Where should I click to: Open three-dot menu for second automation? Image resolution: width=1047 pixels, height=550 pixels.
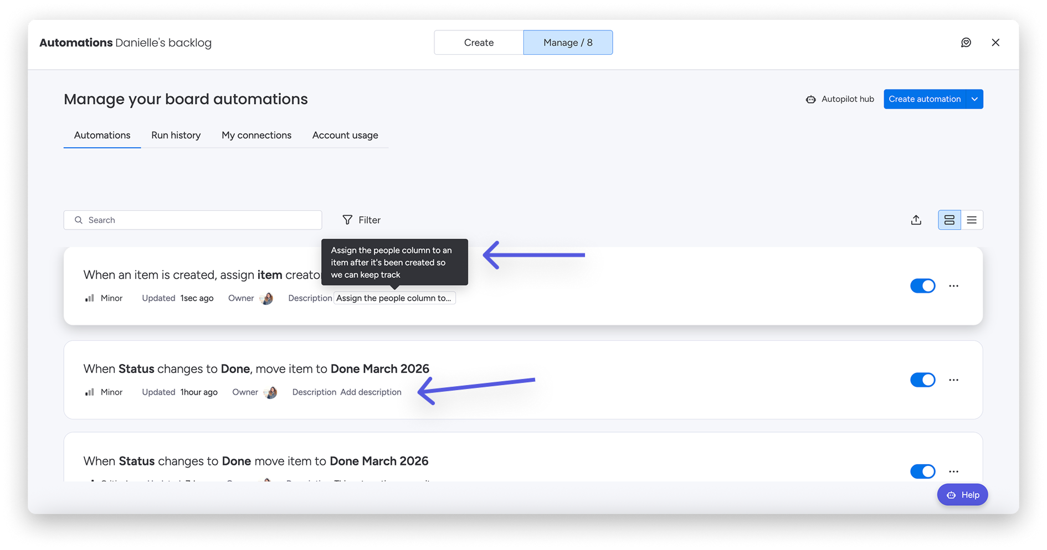(x=953, y=380)
